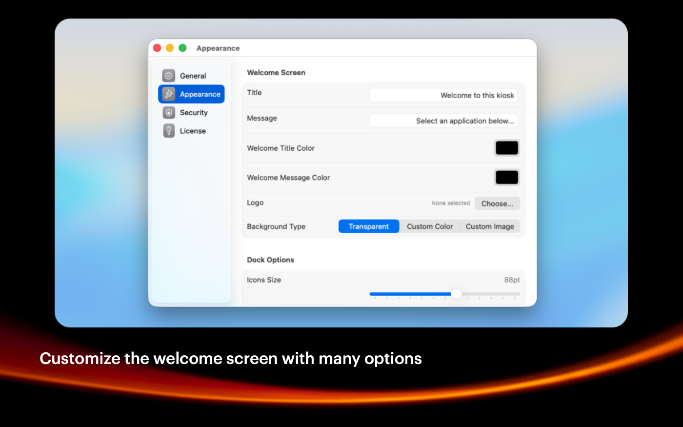Select Transparent background type

pos(369,226)
